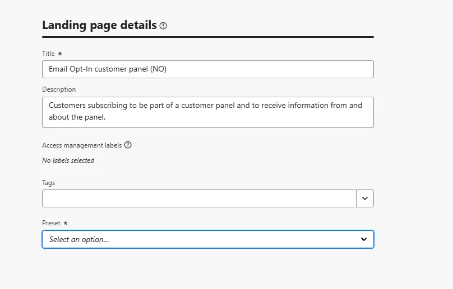The height and width of the screenshot is (289, 453).
Task: Click into the Description text area
Action: [208, 112]
